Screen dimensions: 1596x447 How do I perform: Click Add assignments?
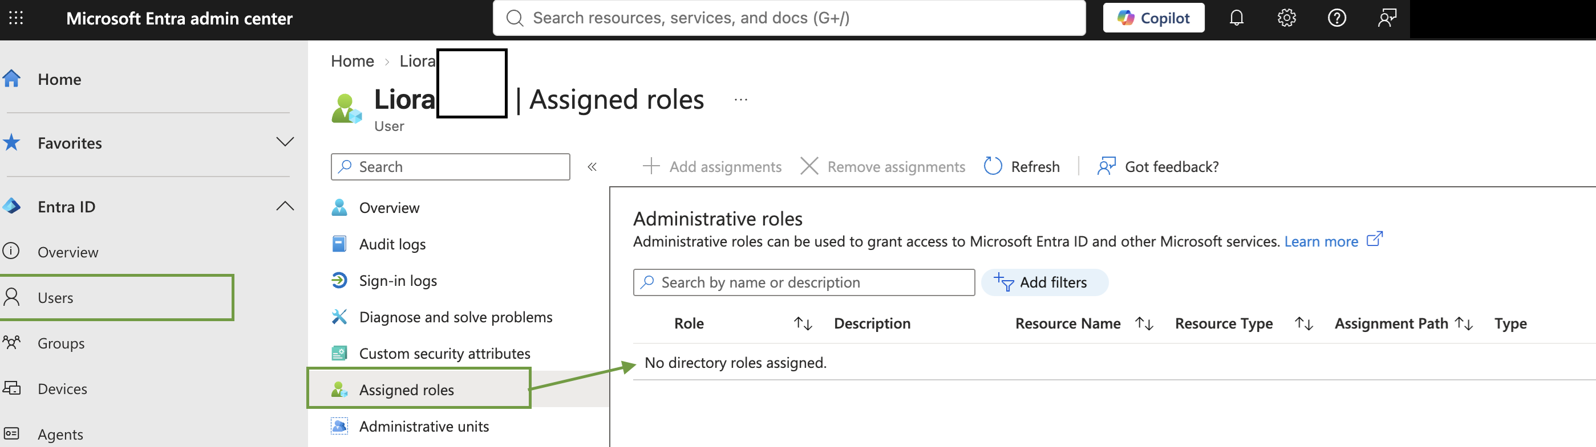712,166
